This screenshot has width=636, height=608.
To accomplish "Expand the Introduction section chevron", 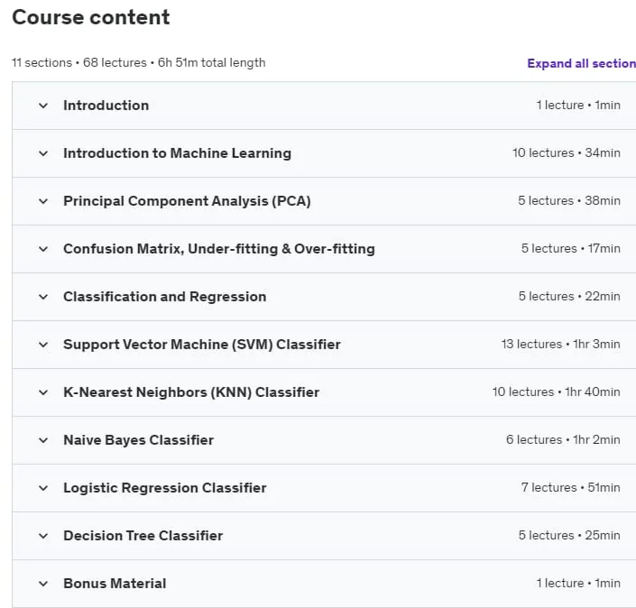I will click(x=43, y=106).
